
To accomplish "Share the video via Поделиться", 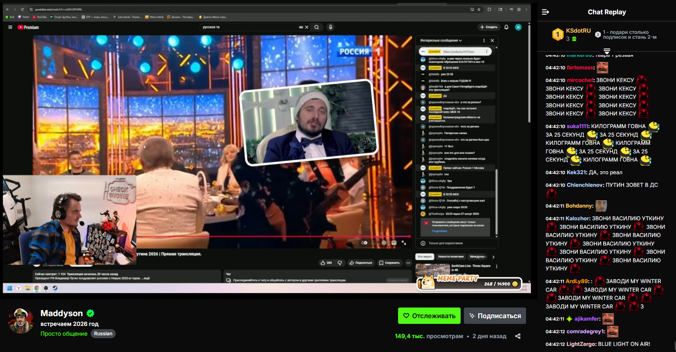I will pos(360,263).
